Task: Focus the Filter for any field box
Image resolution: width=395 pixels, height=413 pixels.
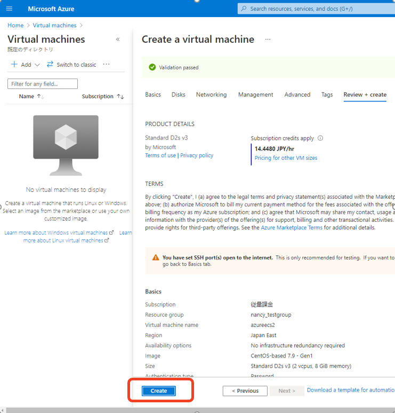Action: coord(43,84)
